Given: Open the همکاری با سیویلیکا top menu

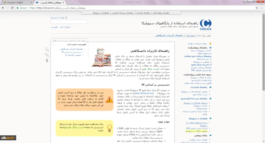Looking at the screenshot, I should coord(101,13).
